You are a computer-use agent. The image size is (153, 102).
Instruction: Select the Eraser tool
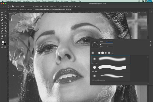2,25
